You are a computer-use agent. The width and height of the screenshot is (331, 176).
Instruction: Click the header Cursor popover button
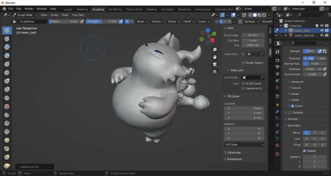203,22
